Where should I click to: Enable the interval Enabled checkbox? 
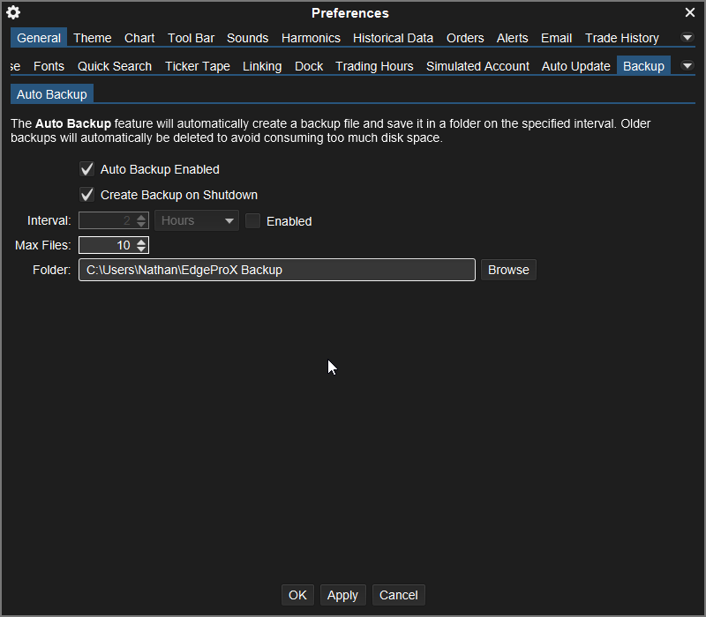(252, 220)
